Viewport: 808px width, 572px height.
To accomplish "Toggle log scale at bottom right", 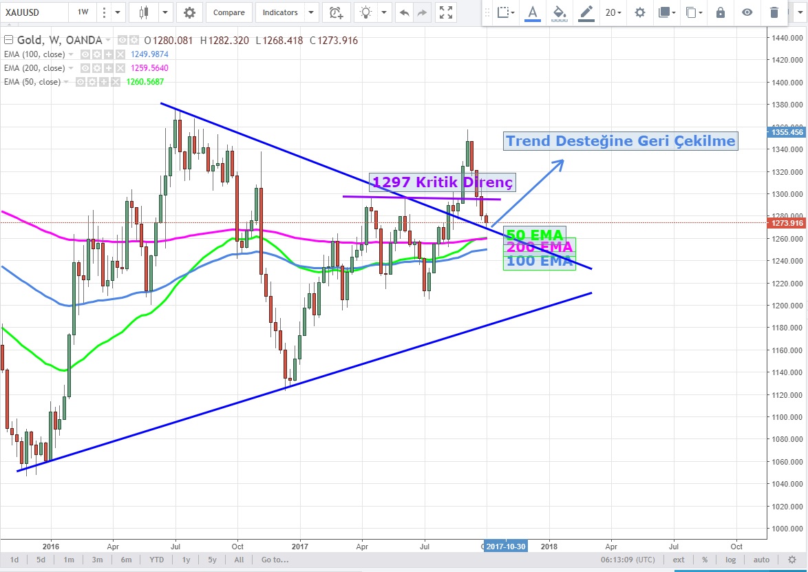I will tap(730, 560).
